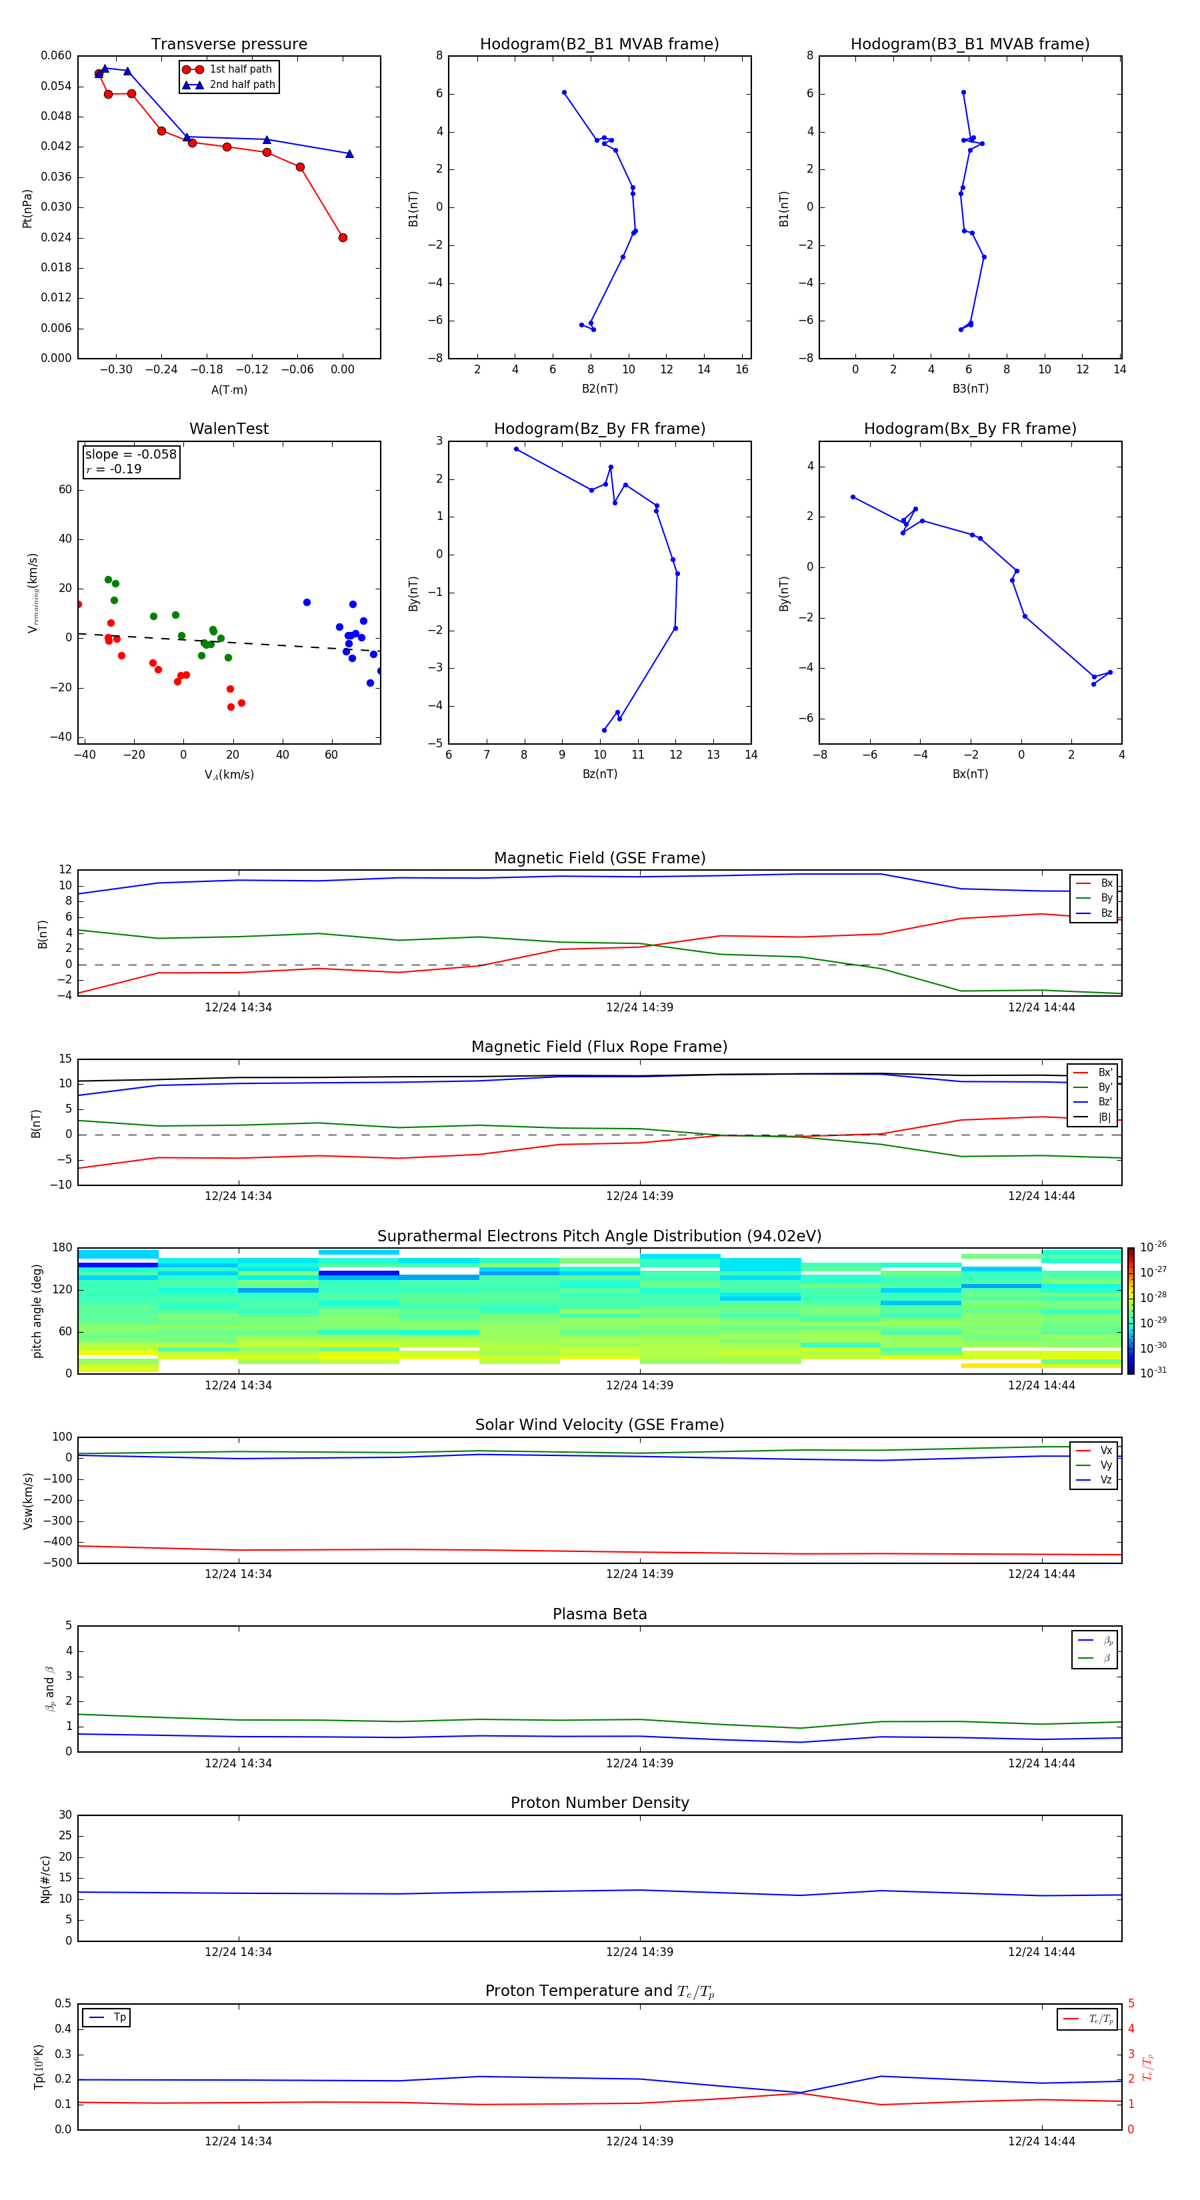
Task: Click the "12/24 14:39" tick under Plasma Beta plot
Action: [x=639, y=1763]
